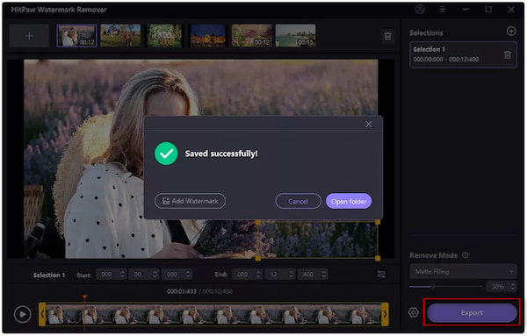The image size is (527, 336).
Task: Adjust the remove mode strength slider
Action: [x=446, y=286]
